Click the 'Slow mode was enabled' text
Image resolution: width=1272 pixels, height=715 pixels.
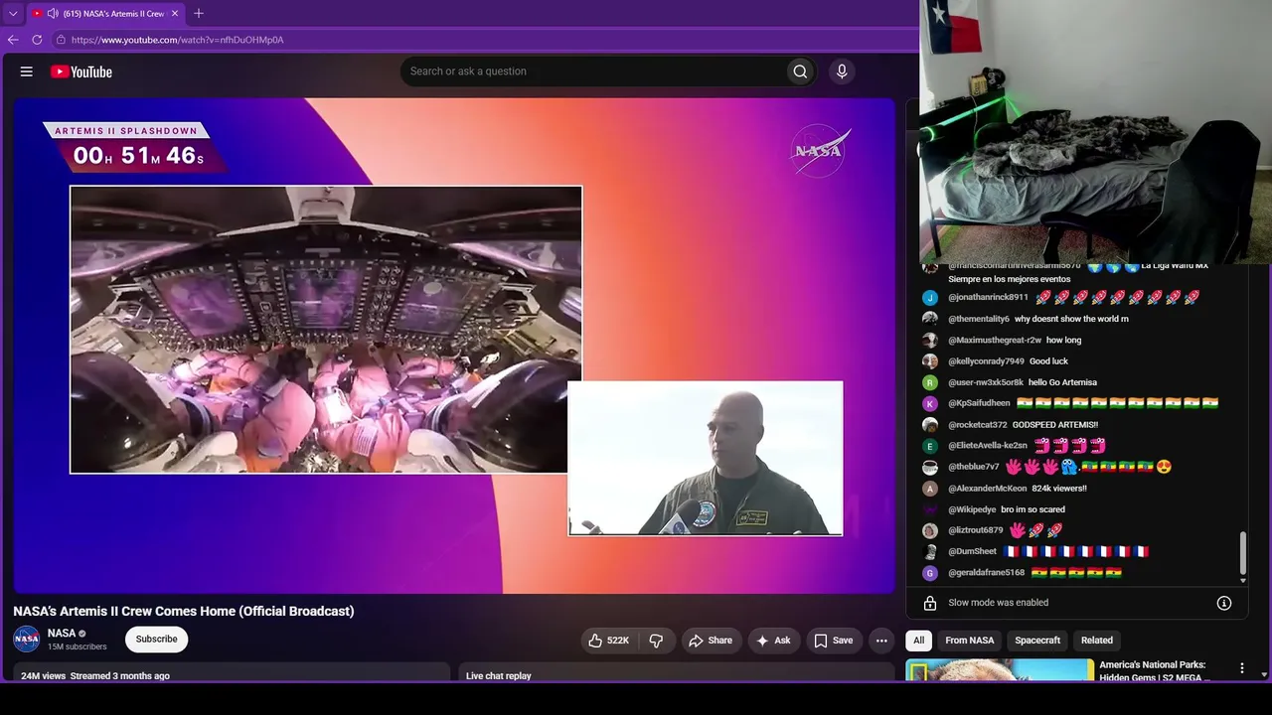click(999, 603)
